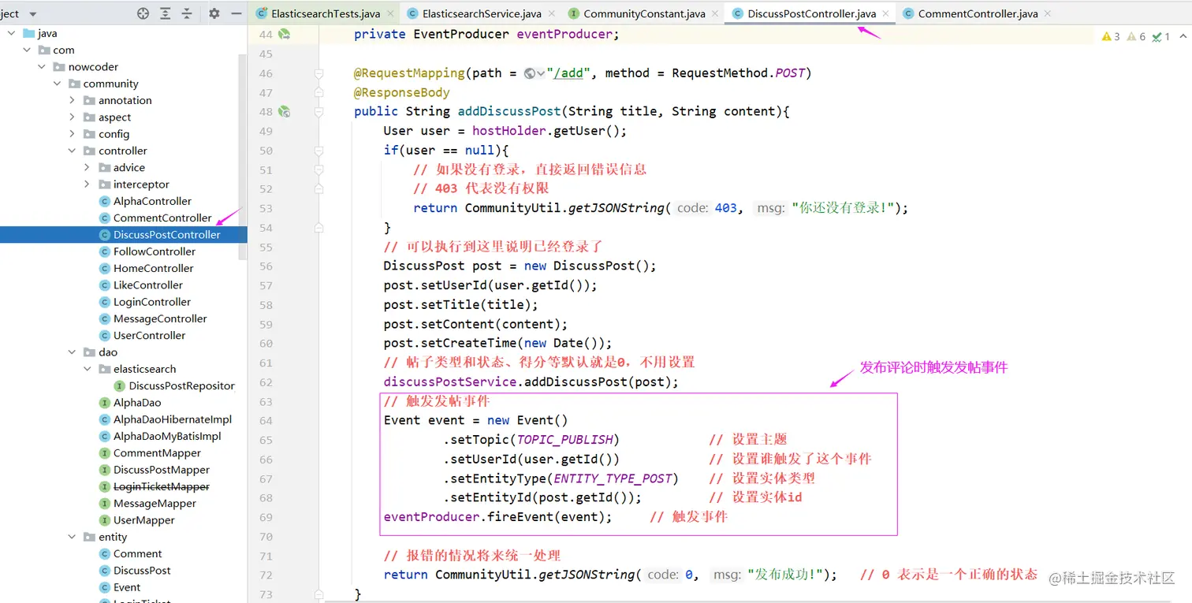
Task: Fold the if block at line 50
Action: 319,151
